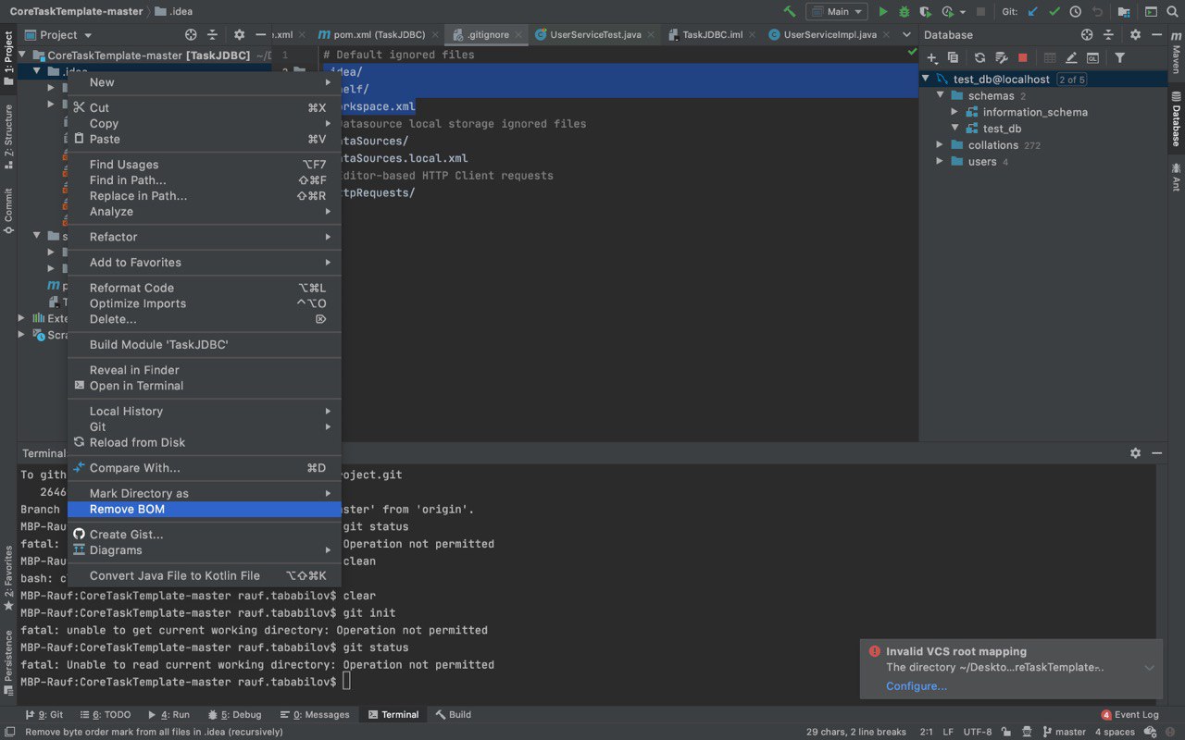Image resolution: width=1185 pixels, height=740 pixels.
Task: Open the Debug tool window tab
Action: pos(234,714)
